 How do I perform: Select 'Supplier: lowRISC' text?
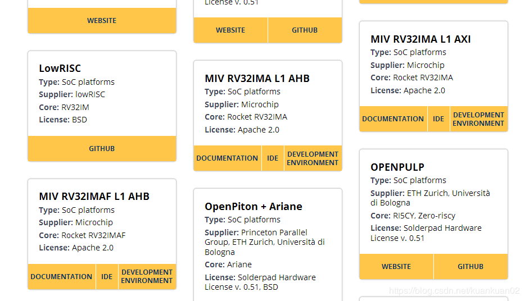pos(72,94)
